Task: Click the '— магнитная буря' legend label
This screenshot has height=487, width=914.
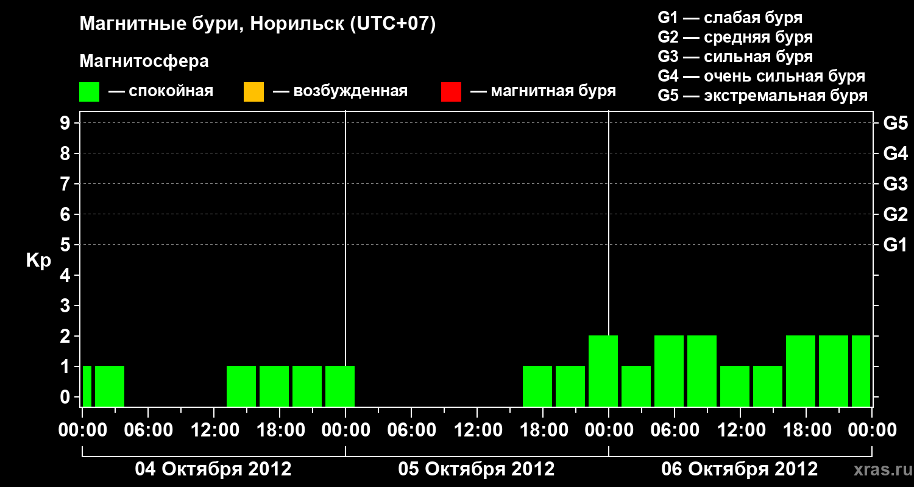Action: 543,92
